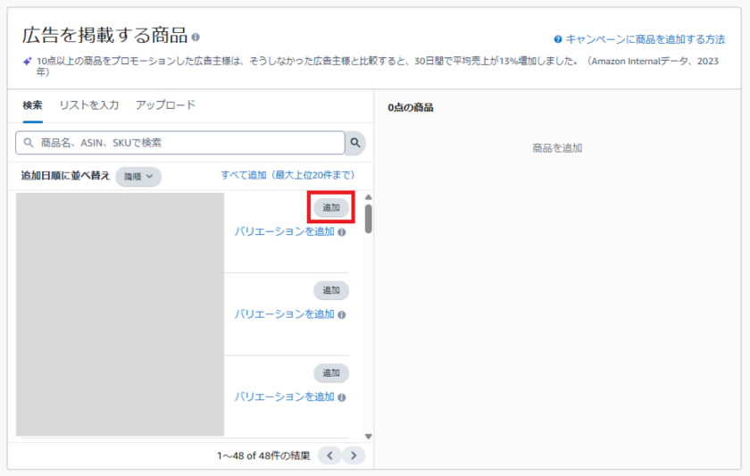Click help icon next to キャンペーンに商品を追加する方法
Viewport: 750px width, 476px height.
pyautogui.click(x=558, y=39)
